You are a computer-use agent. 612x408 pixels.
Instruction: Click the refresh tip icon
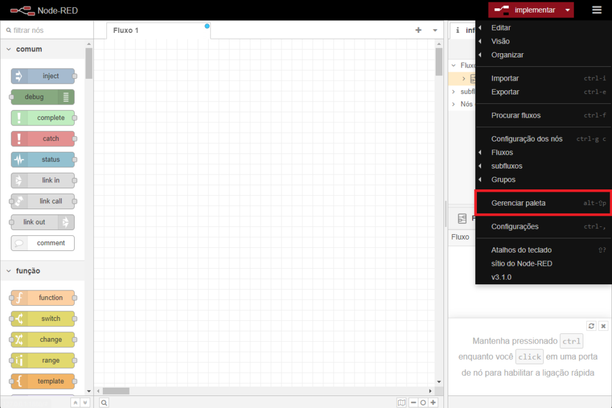pos(591,326)
